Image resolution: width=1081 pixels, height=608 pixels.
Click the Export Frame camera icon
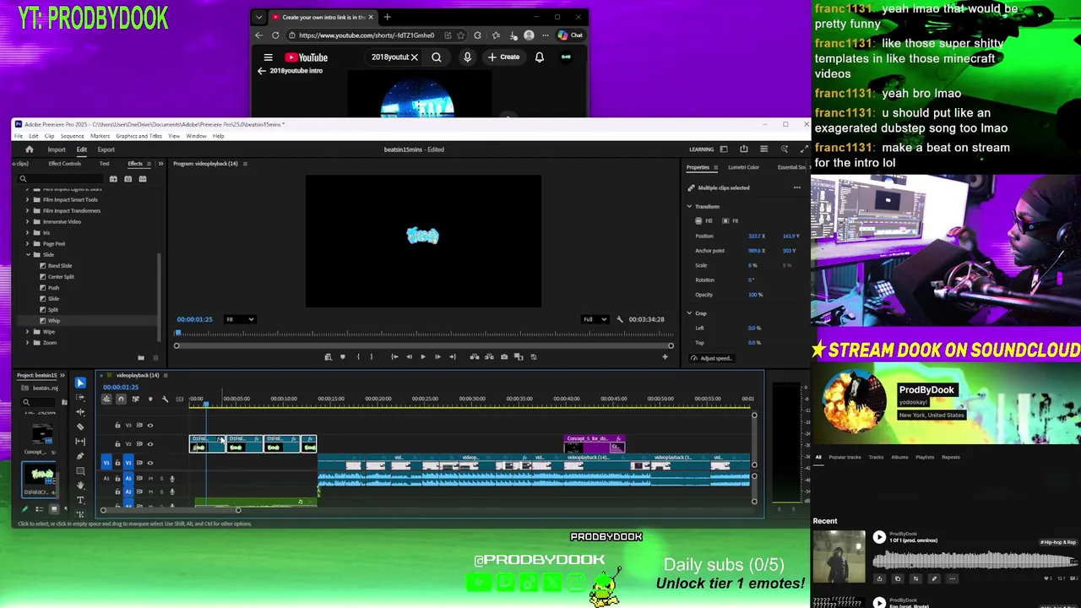click(504, 356)
